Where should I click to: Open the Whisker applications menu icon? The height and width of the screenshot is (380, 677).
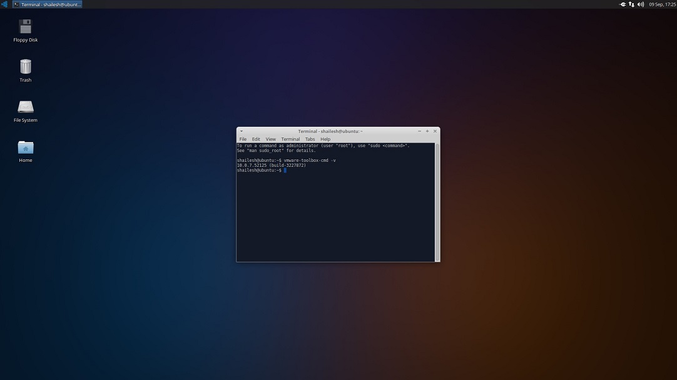coord(4,4)
